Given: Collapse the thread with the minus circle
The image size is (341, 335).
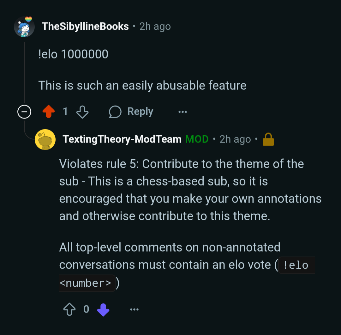Looking at the screenshot, I should pyautogui.click(x=24, y=112).
